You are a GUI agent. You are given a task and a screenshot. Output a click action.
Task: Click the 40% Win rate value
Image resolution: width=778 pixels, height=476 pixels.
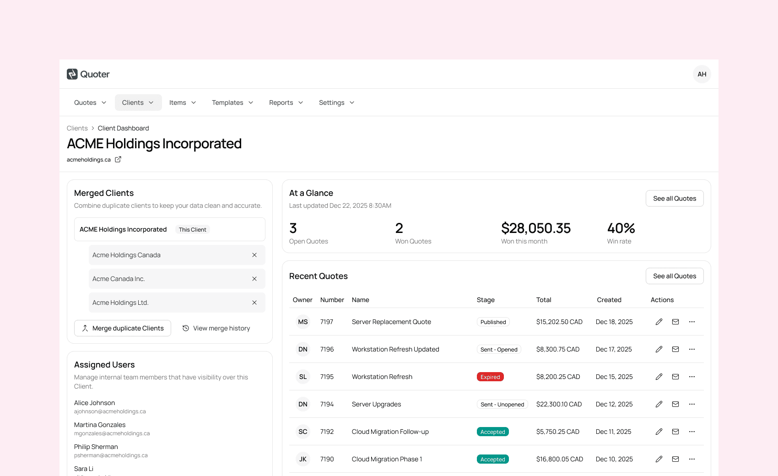point(621,228)
